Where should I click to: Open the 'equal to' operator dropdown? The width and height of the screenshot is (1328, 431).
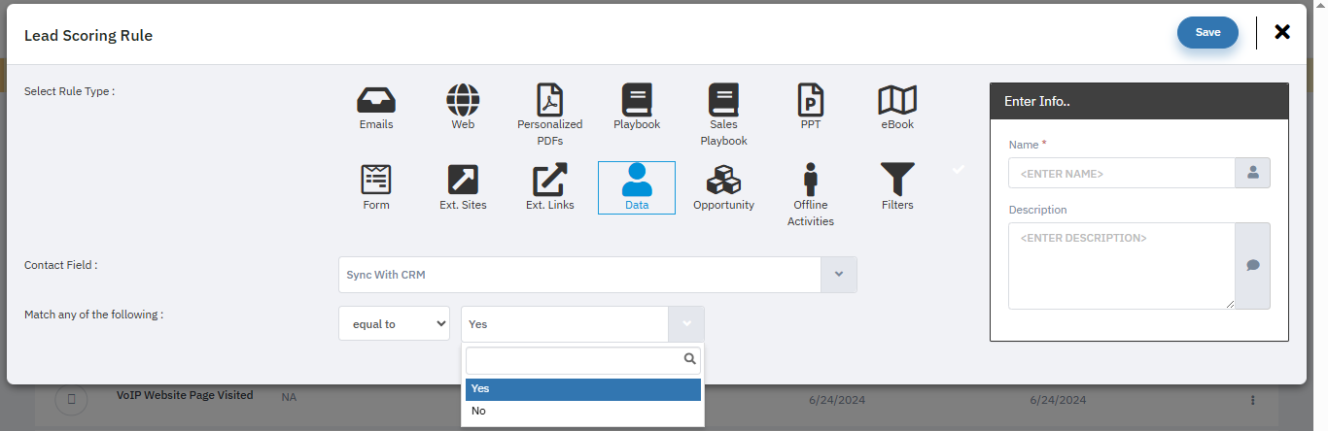(394, 324)
